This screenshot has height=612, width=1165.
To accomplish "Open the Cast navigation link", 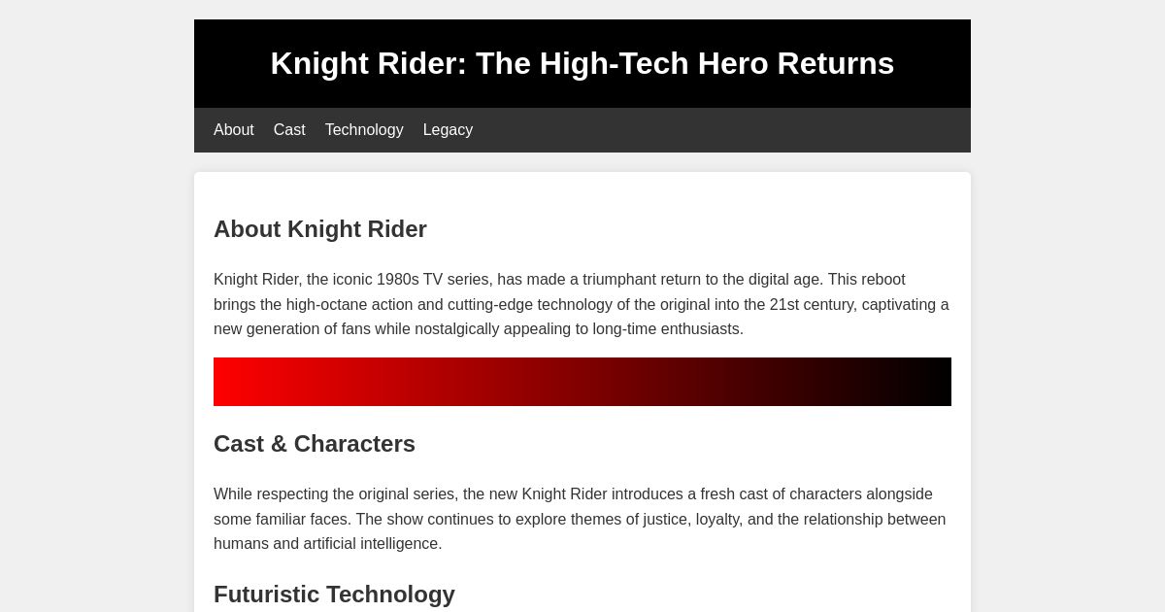I will [288, 129].
